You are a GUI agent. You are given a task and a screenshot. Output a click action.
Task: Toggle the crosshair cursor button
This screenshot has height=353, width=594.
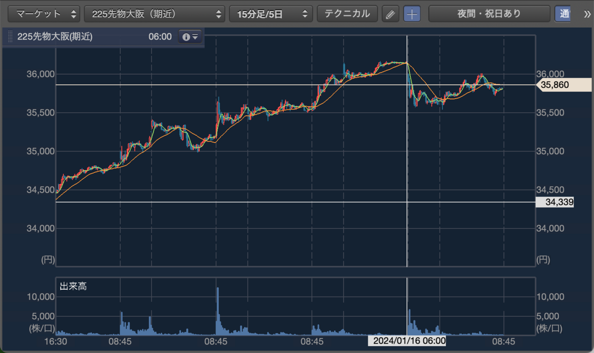pyautogui.click(x=412, y=14)
